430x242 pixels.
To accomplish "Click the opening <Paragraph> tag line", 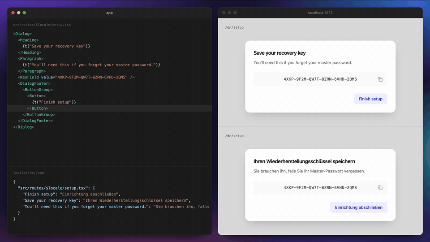I will 31,58.
